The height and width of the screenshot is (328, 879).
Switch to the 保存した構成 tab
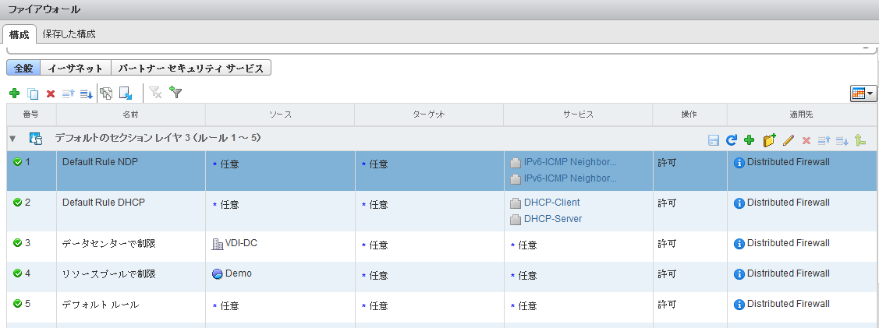click(69, 34)
